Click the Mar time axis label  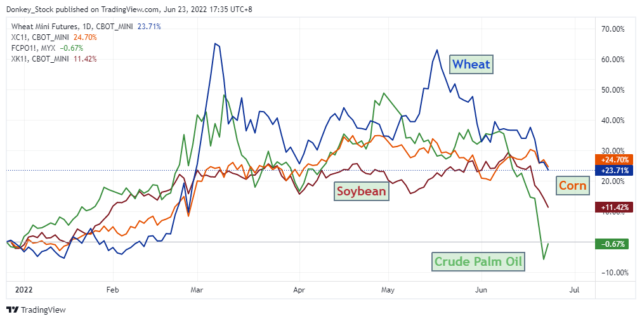click(x=198, y=291)
